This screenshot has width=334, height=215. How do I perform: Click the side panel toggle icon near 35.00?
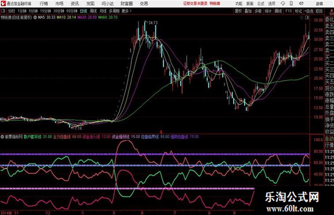coord(307,18)
